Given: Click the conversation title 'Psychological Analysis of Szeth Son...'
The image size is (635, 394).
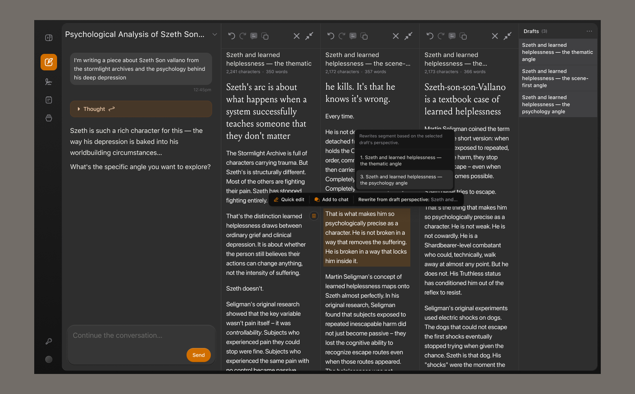Looking at the screenshot, I should tap(135, 35).
